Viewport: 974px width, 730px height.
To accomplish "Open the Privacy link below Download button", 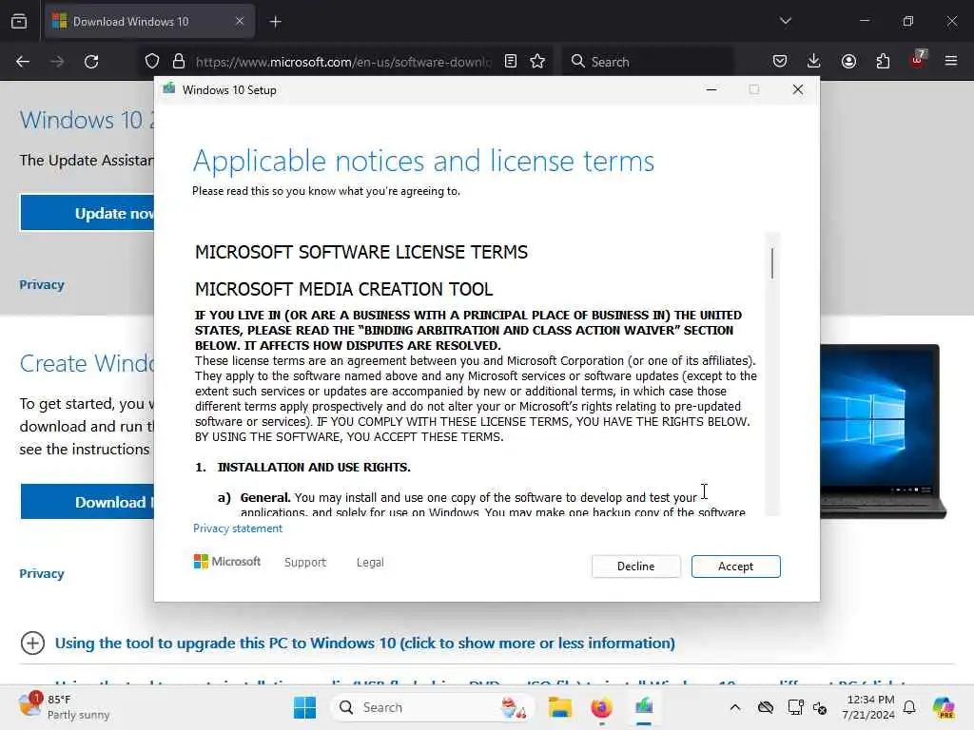I will 42,573.
